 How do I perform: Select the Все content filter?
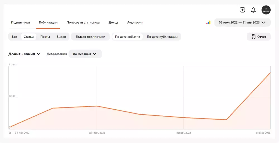coord(14,37)
